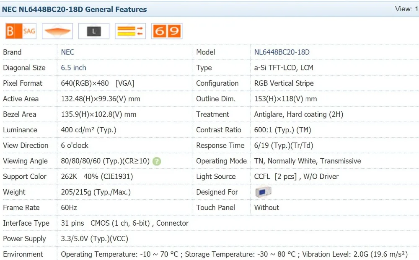Click the Active Area row label

click(x=21, y=99)
